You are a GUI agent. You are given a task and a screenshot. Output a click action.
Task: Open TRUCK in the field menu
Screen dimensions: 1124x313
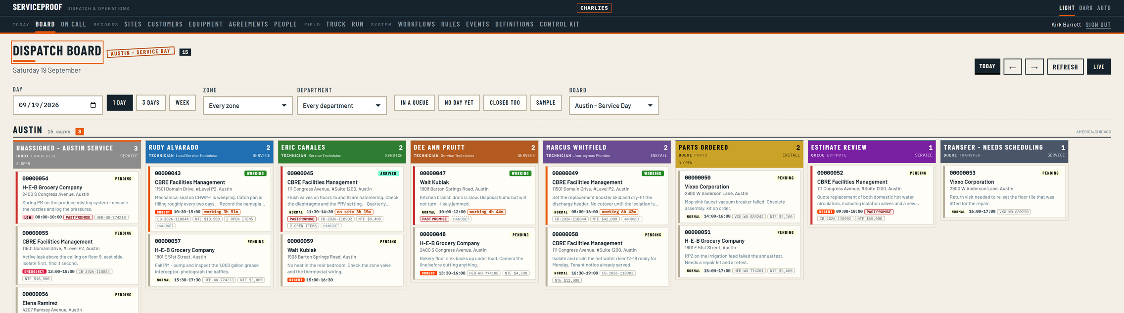(336, 24)
